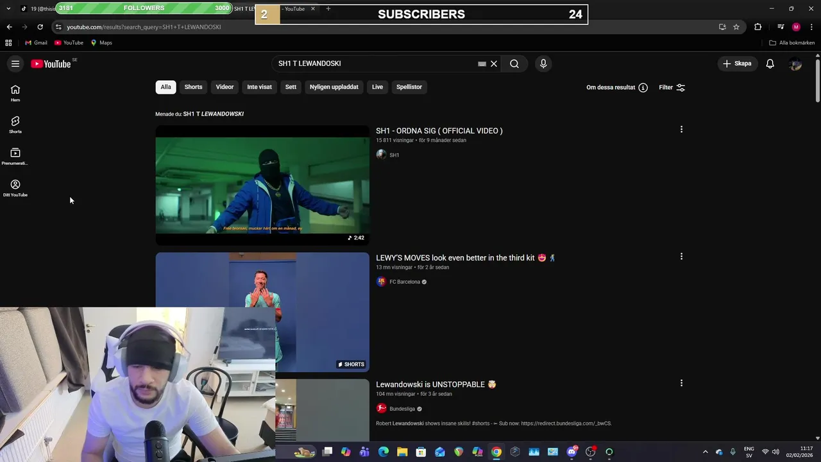Open Lewandowski is UNSTOPPABLE title

(x=436, y=384)
